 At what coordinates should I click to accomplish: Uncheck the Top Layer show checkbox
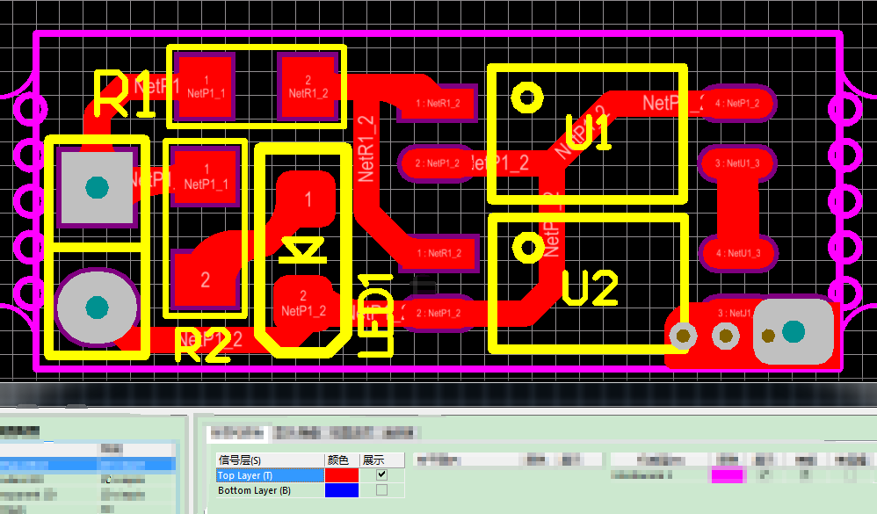[381, 474]
